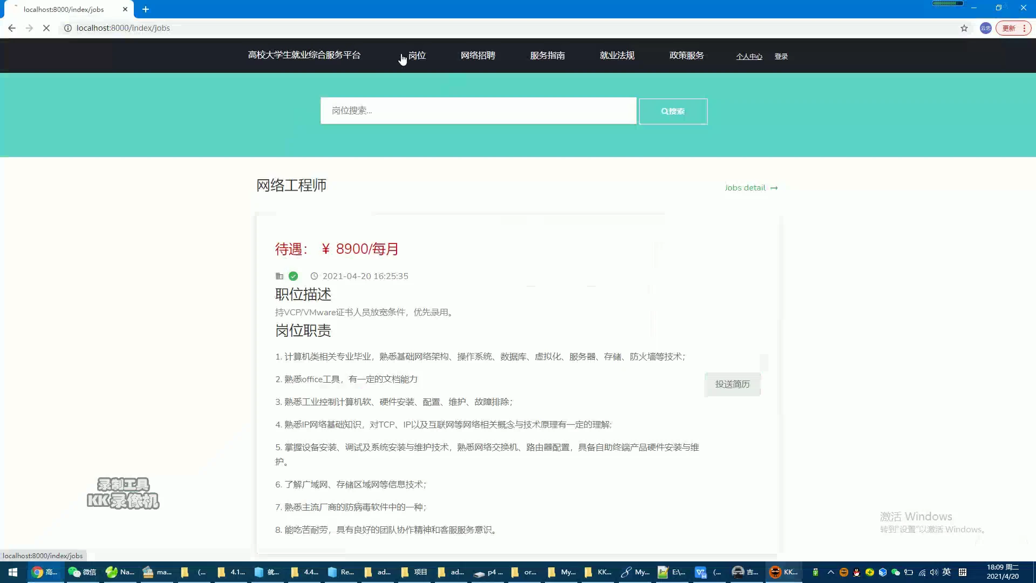Open WeChat from the taskbar
Image resolution: width=1036 pixels, height=583 pixels.
coord(82,572)
